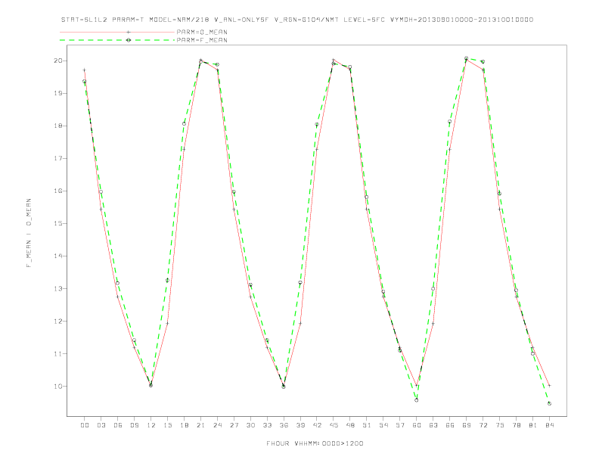Click x-axis forecast hour label 51
This screenshot has width=599, height=463.
click(367, 425)
